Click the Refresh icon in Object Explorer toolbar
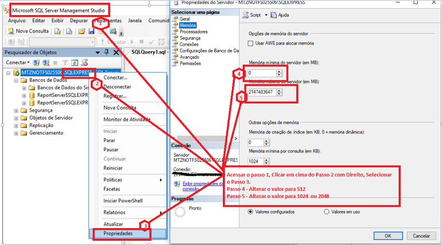 pos(74,63)
